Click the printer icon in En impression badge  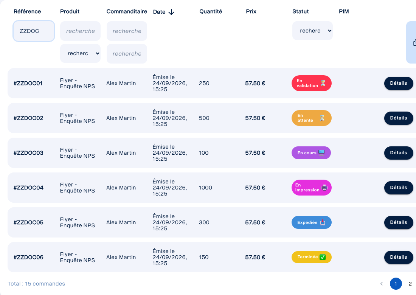[x=324, y=188]
